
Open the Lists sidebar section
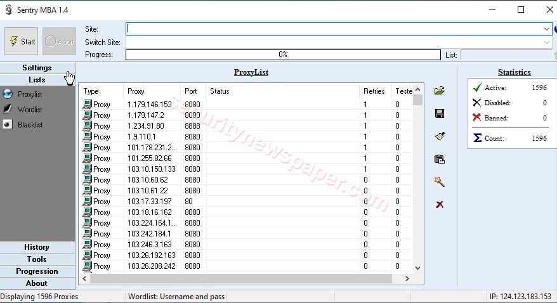tap(37, 80)
